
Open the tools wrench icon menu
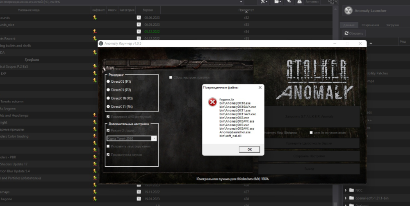pyautogui.click(x=264, y=2)
